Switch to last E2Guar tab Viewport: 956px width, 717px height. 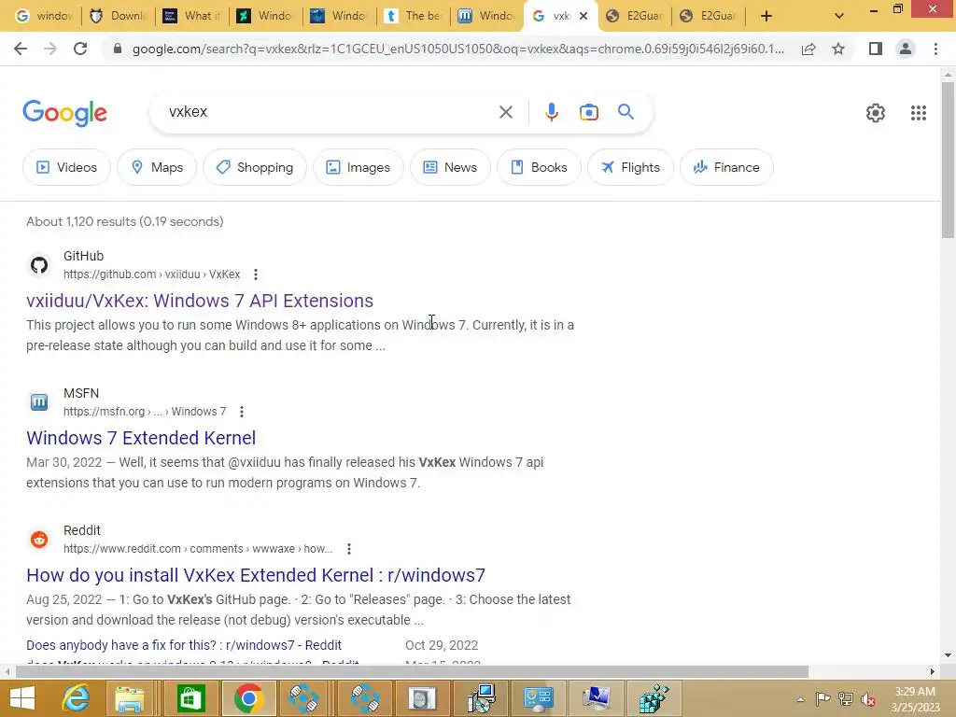(x=708, y=16)
